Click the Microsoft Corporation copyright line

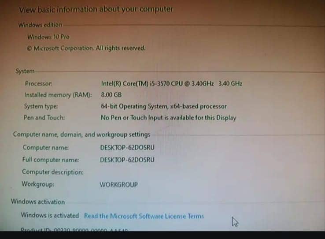pos(86,48)
